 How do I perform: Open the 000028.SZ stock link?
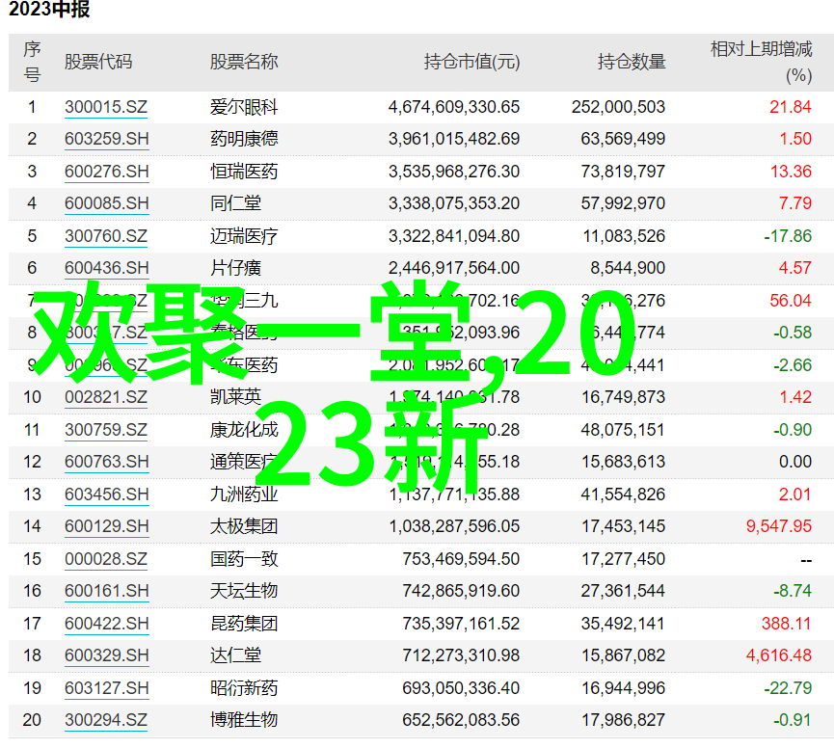(x=106, y=559)
